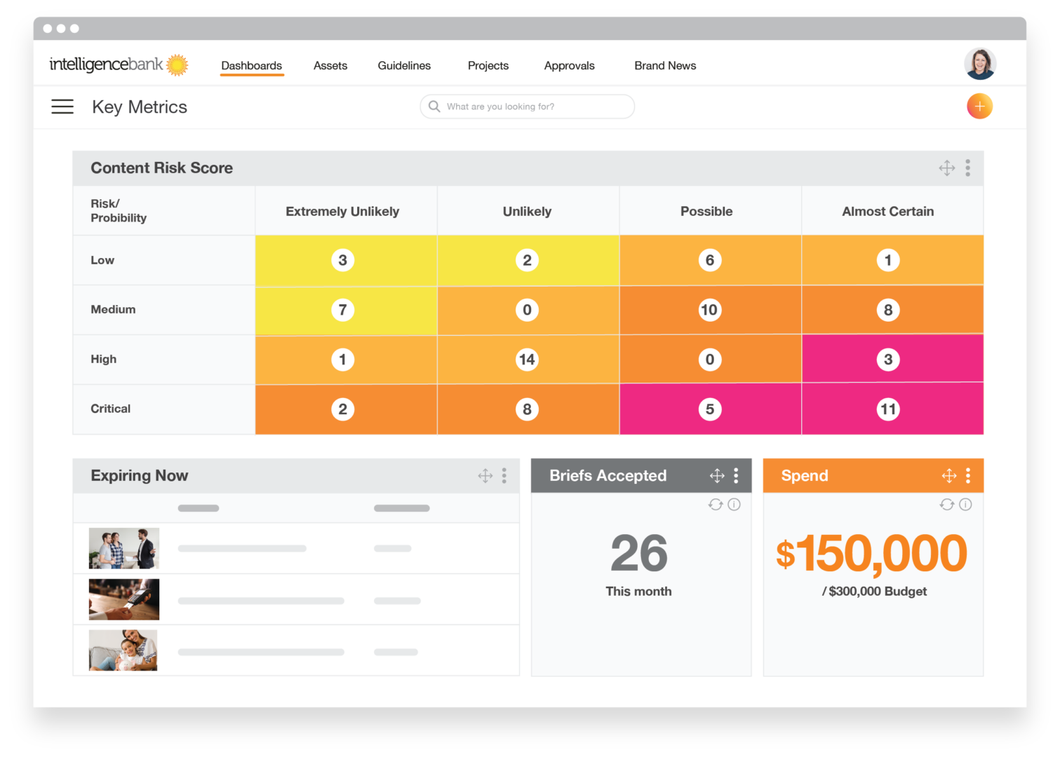Open the expiring asset thumbnail of three people talking
The width and height of the screenshot is (1060, 757).
pos(124,548)
